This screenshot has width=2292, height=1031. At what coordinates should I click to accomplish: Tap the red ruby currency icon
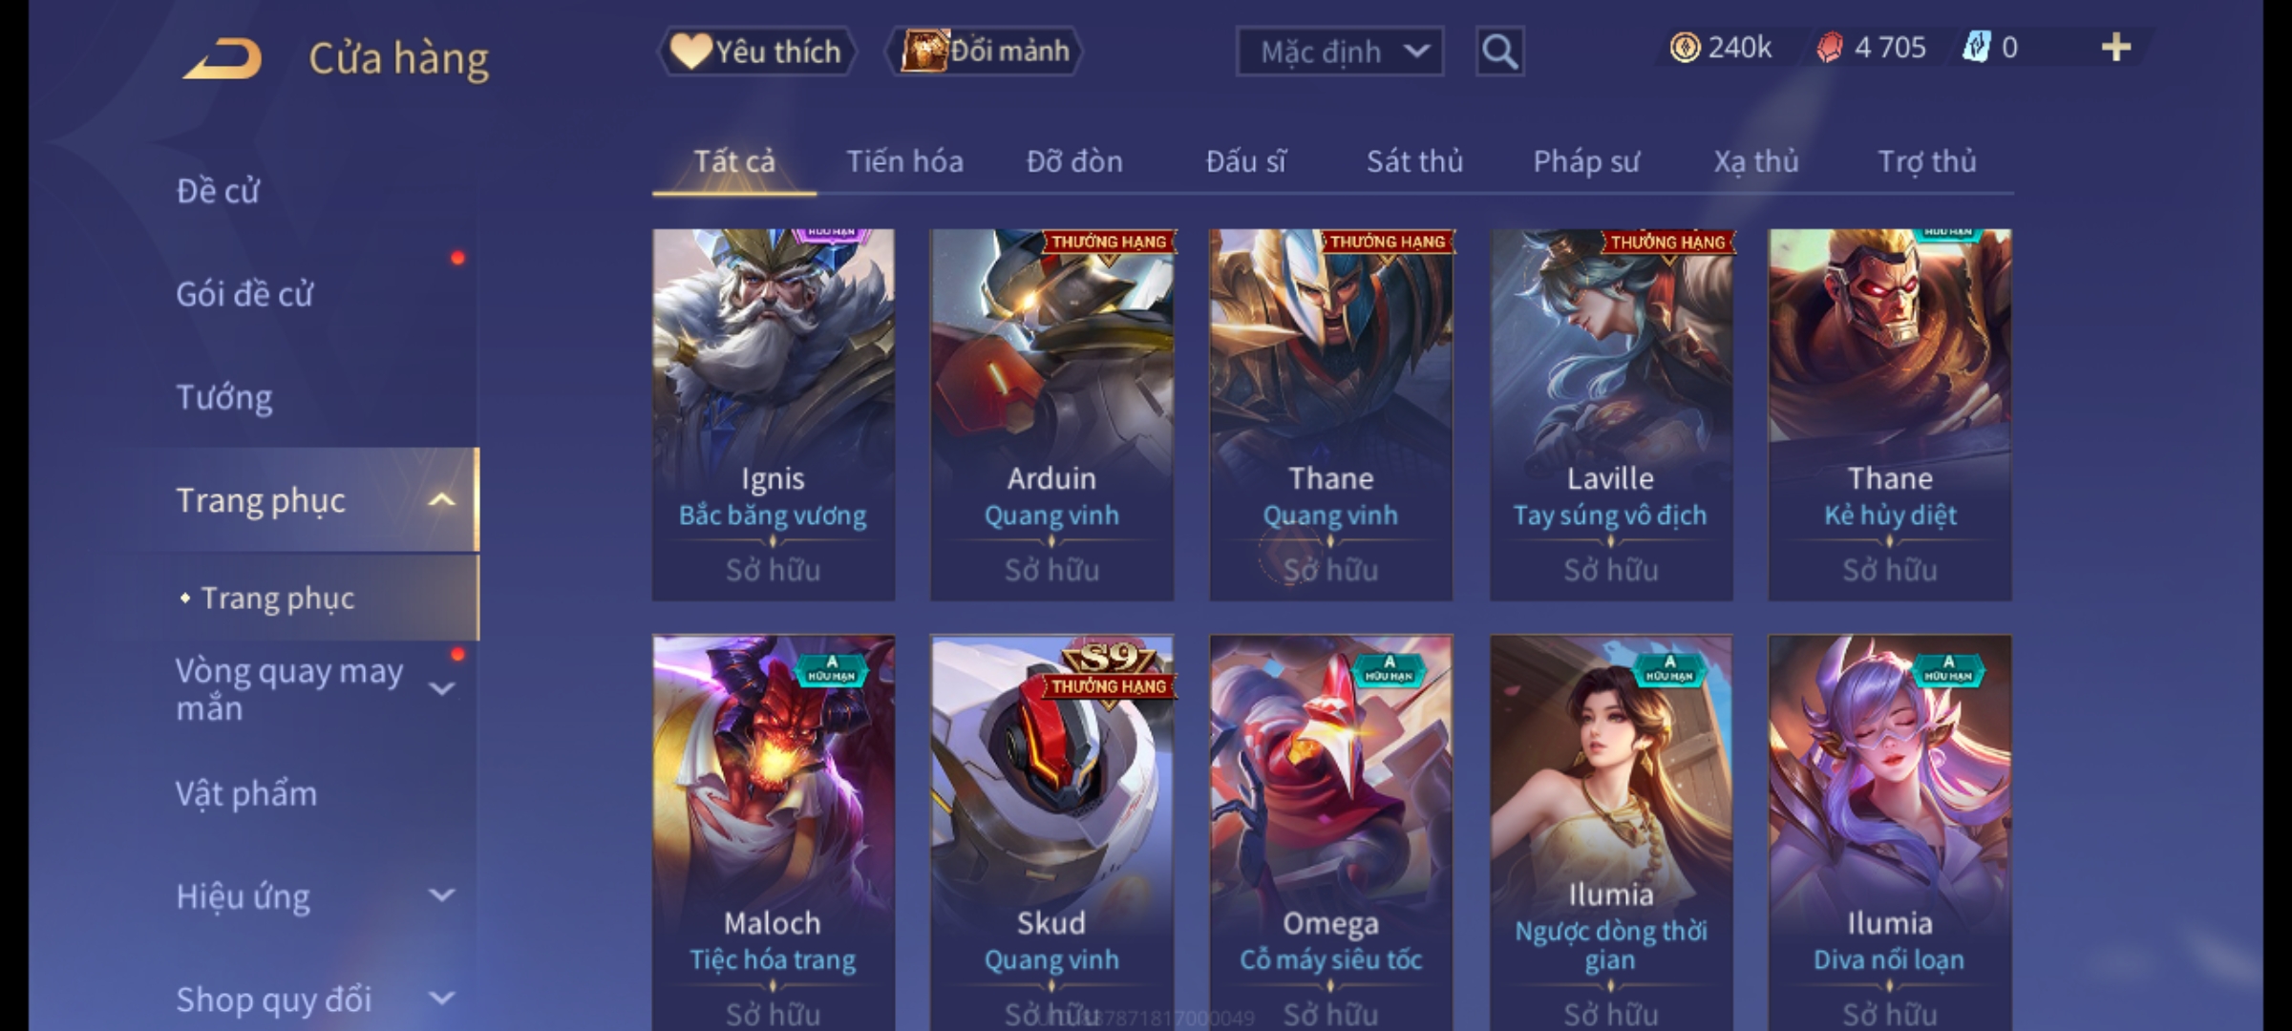coord(1829,48)
